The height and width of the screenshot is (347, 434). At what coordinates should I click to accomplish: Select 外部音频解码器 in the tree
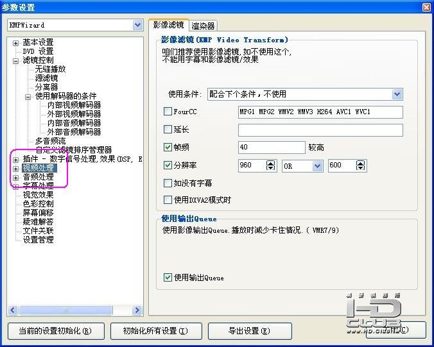coord(74,132)
